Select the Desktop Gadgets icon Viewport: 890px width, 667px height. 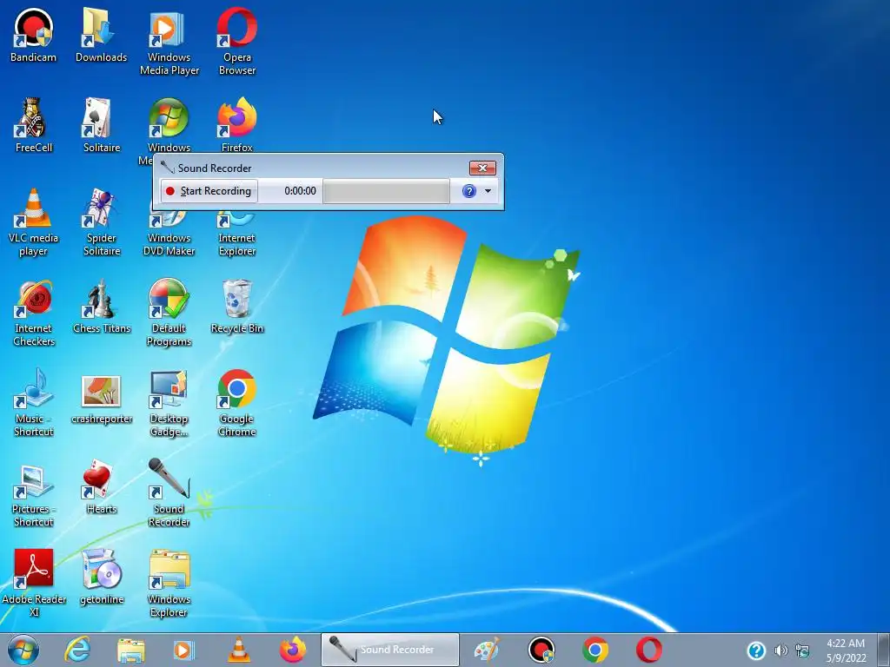click(x=169, y=403)
